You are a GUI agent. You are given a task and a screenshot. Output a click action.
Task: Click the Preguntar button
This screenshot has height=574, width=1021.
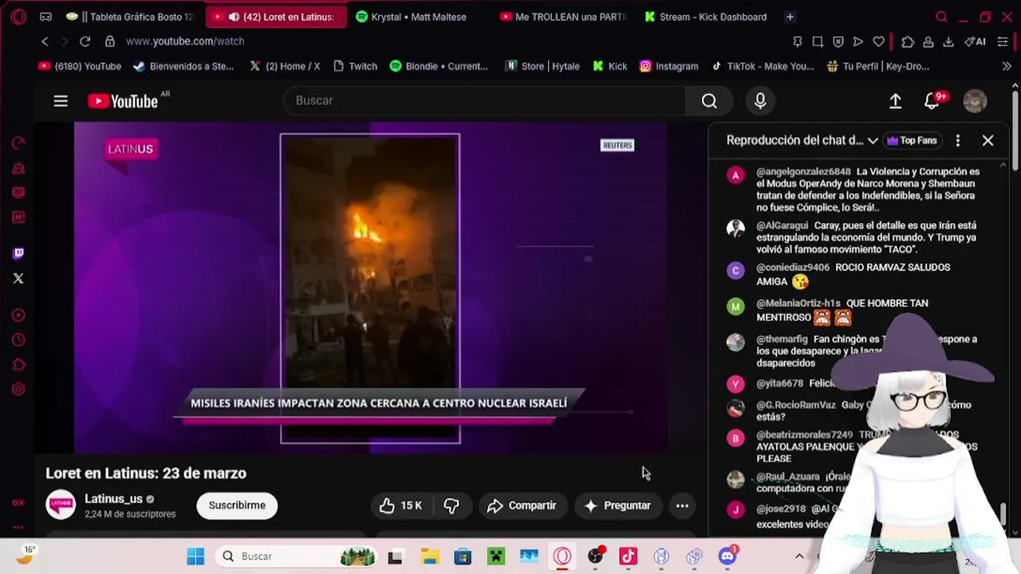pyautogui.click(x=617, y=505)
